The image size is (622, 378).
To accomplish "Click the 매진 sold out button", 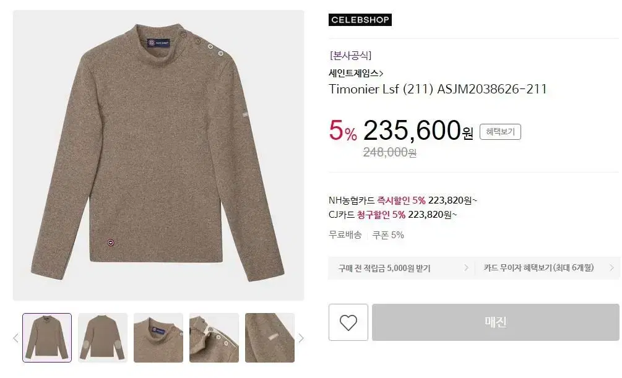I will click(496, 322).
